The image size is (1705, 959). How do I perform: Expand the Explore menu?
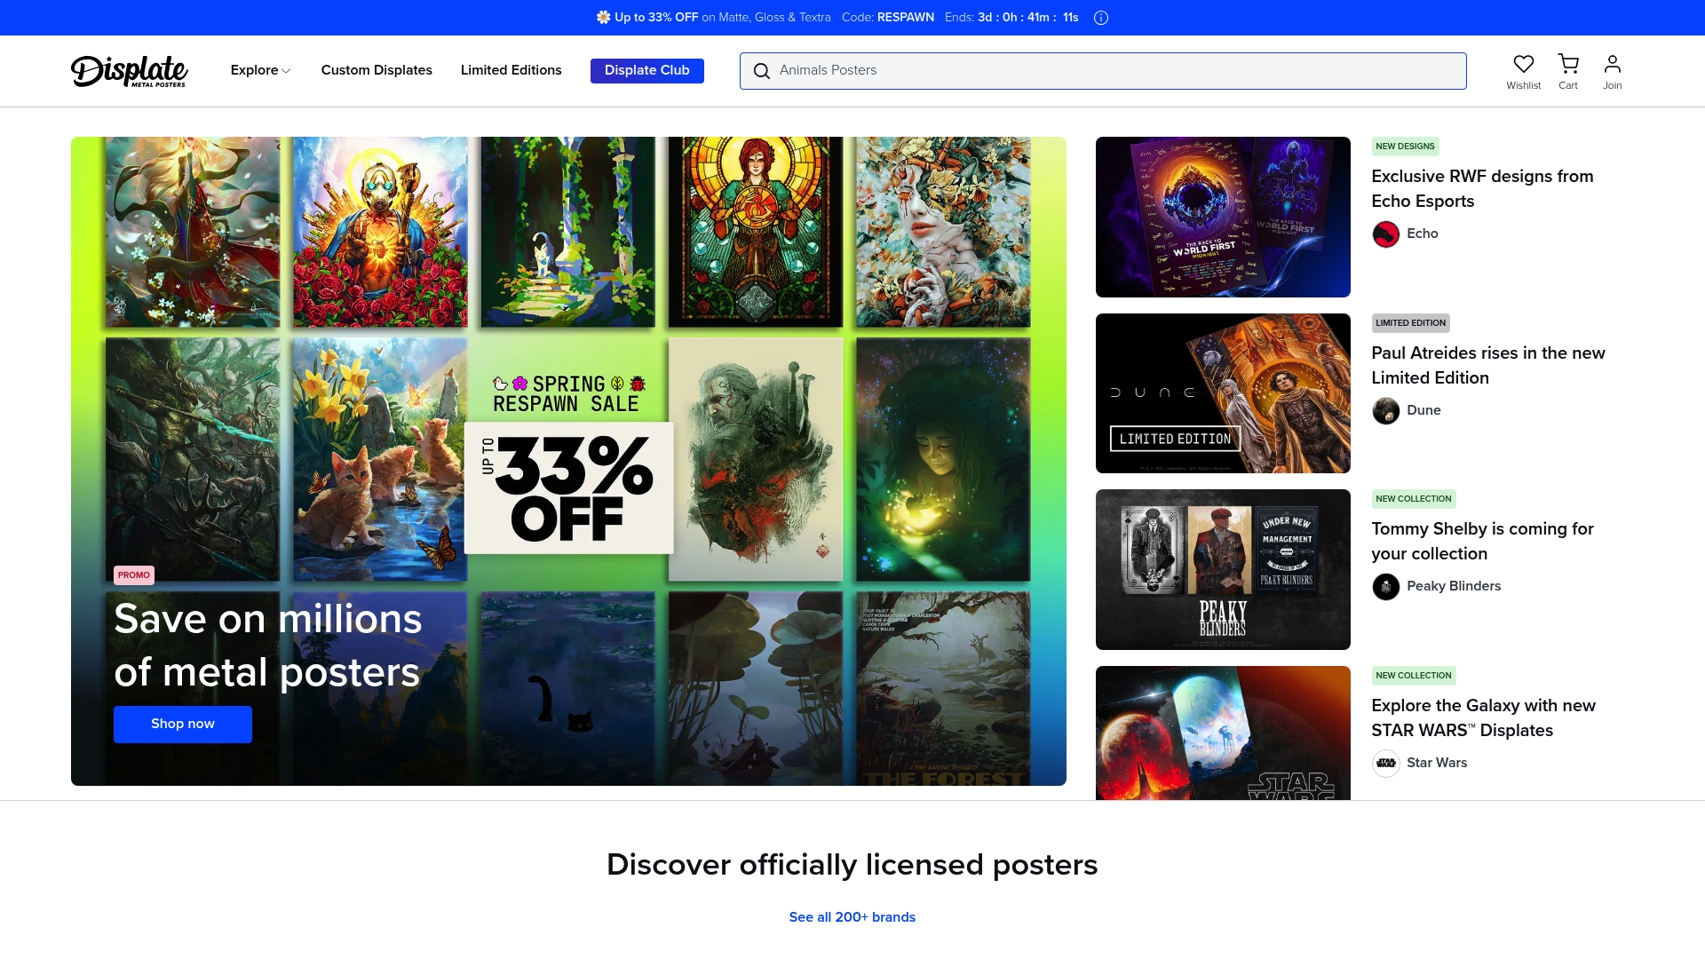tap(260, 70)
